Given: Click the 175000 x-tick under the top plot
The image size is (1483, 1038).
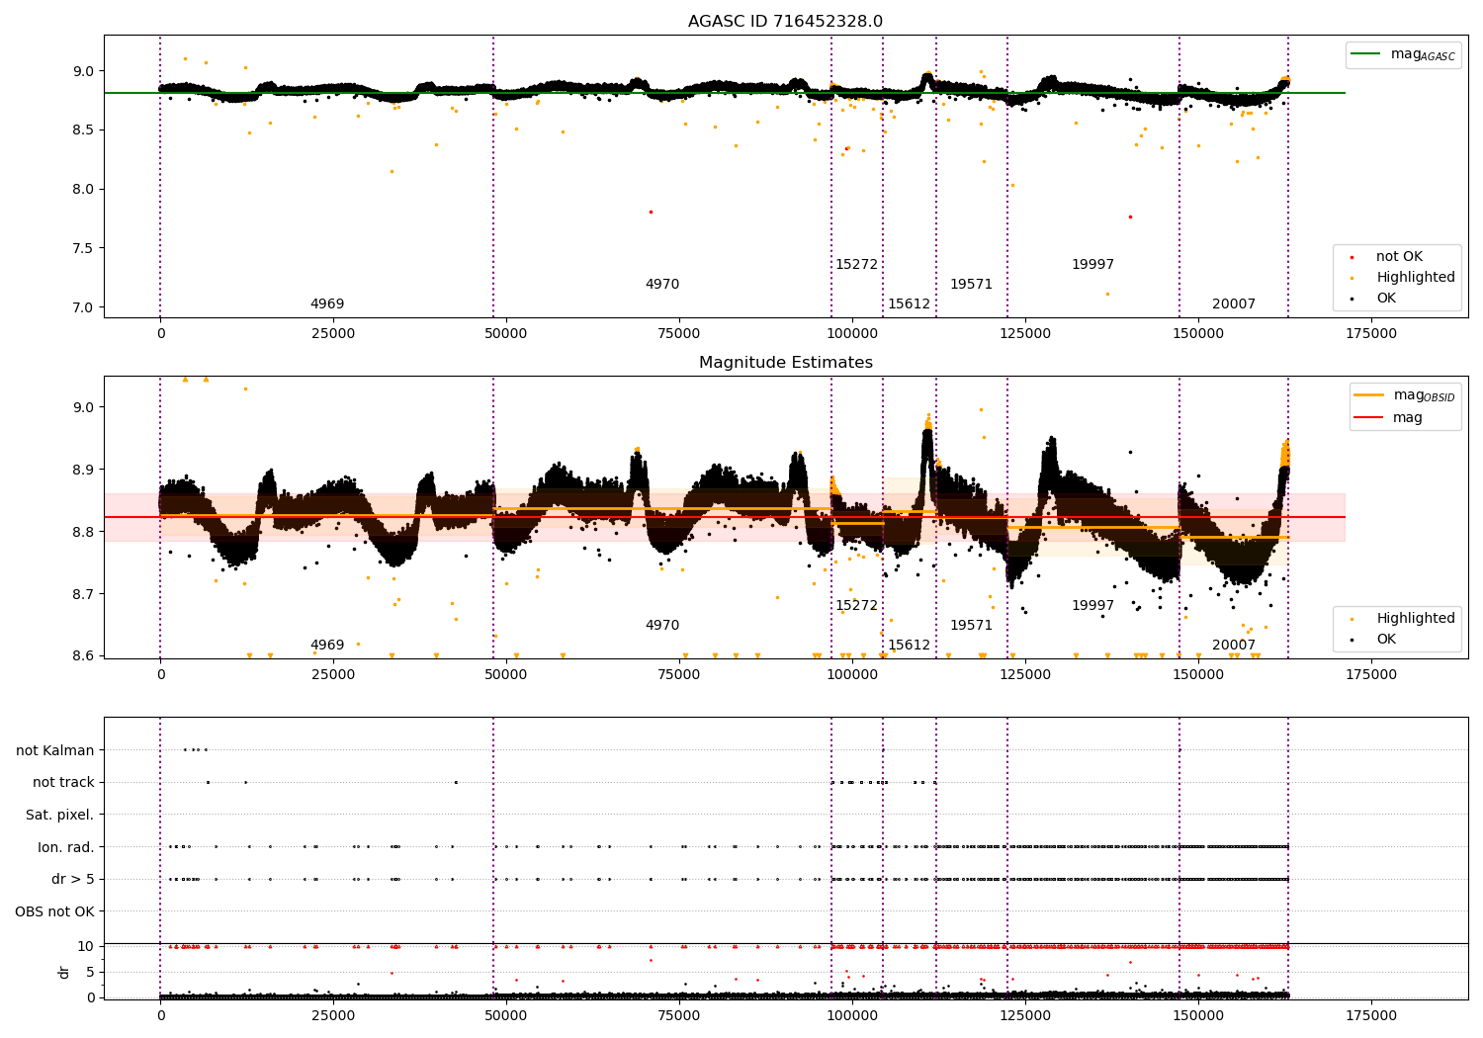Looking at the screenshot, I should point(1371,334).
